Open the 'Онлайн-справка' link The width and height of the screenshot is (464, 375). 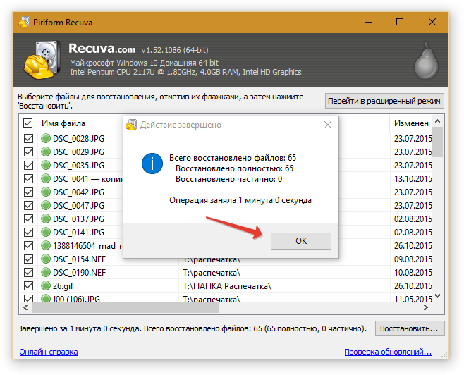[x=49, y=352]
